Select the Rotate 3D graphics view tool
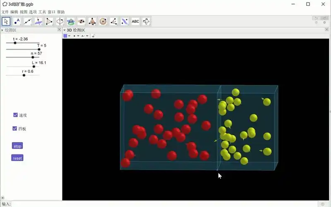 click(146, 22)
